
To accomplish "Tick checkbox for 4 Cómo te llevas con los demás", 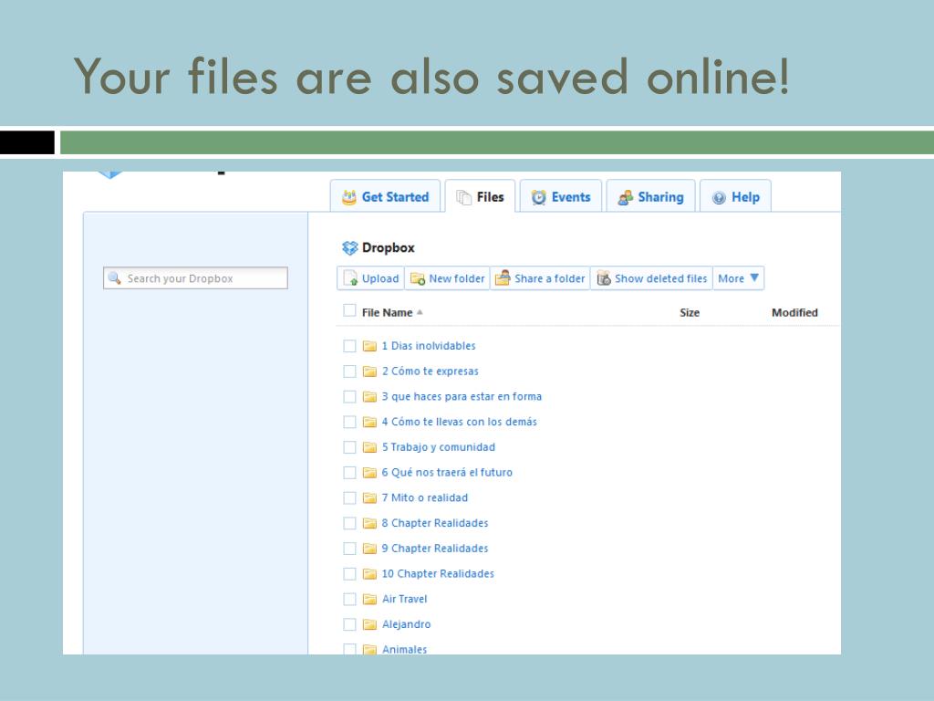I will click(x=349, y=422).
